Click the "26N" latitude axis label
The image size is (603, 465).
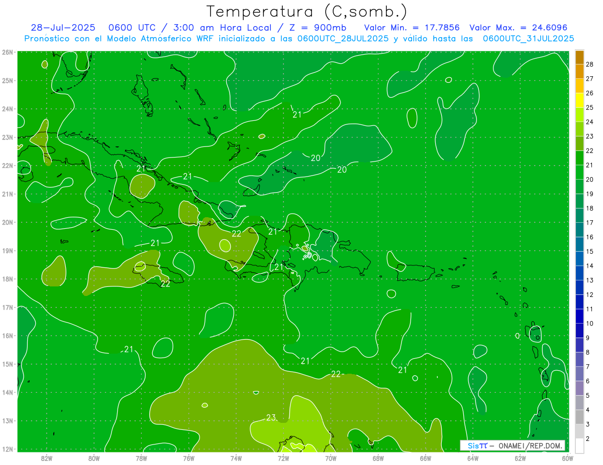click(x=8, y=52)
